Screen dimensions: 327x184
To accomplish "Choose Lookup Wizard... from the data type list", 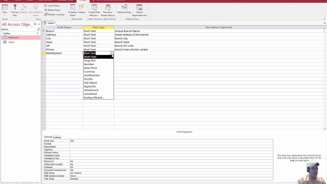I will (x=98, y=98).
